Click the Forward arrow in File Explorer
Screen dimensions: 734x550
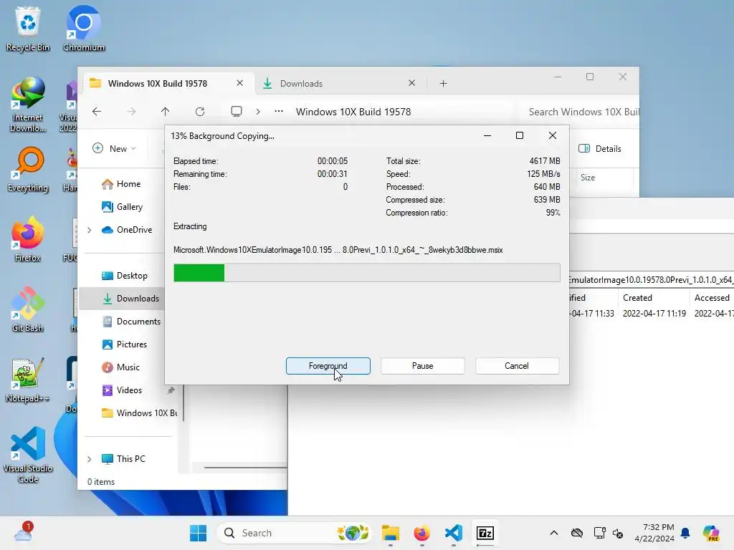click(x=131, y=111)
